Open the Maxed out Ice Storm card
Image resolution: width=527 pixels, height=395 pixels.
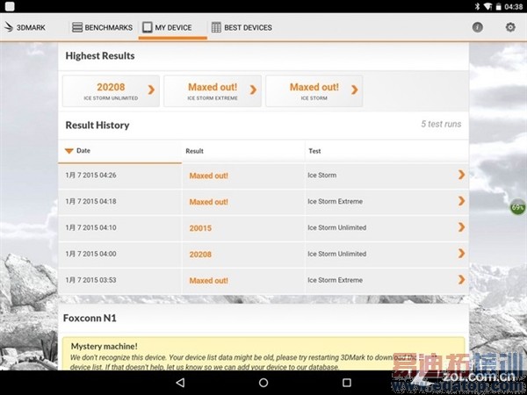314,91
